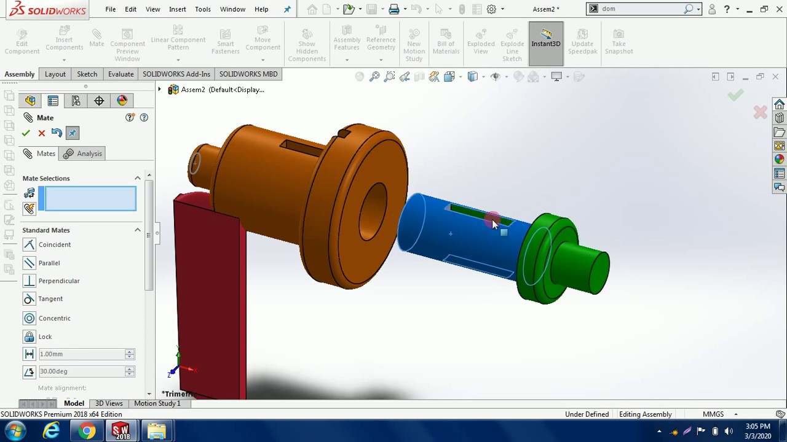Toggle the Angle mate icon

(29, 371)
